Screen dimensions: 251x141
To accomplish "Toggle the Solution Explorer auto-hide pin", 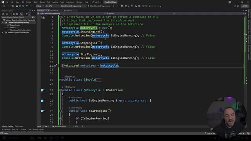I will click(32, 11).
